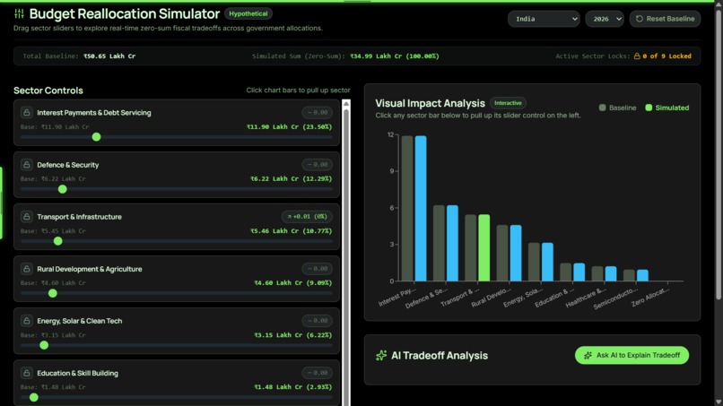
Task: Toggle lock on Energy, Solar & Clean Tech
Action: tap(26, 321)
